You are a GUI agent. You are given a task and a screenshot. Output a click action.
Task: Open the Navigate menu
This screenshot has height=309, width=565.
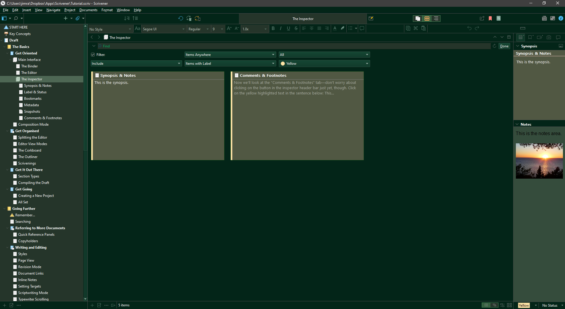click(x=53, y=10)
